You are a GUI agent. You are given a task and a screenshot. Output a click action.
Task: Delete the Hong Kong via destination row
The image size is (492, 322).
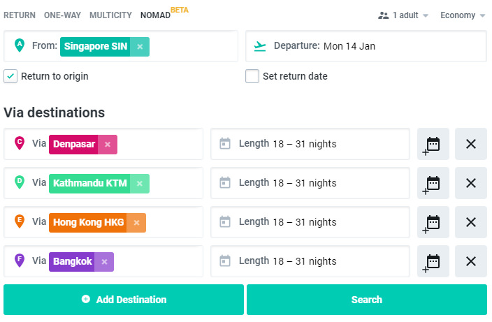(470, 222)
